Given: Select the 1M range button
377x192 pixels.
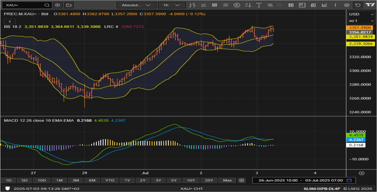Looking at the screenshot, I should point(59,180).
